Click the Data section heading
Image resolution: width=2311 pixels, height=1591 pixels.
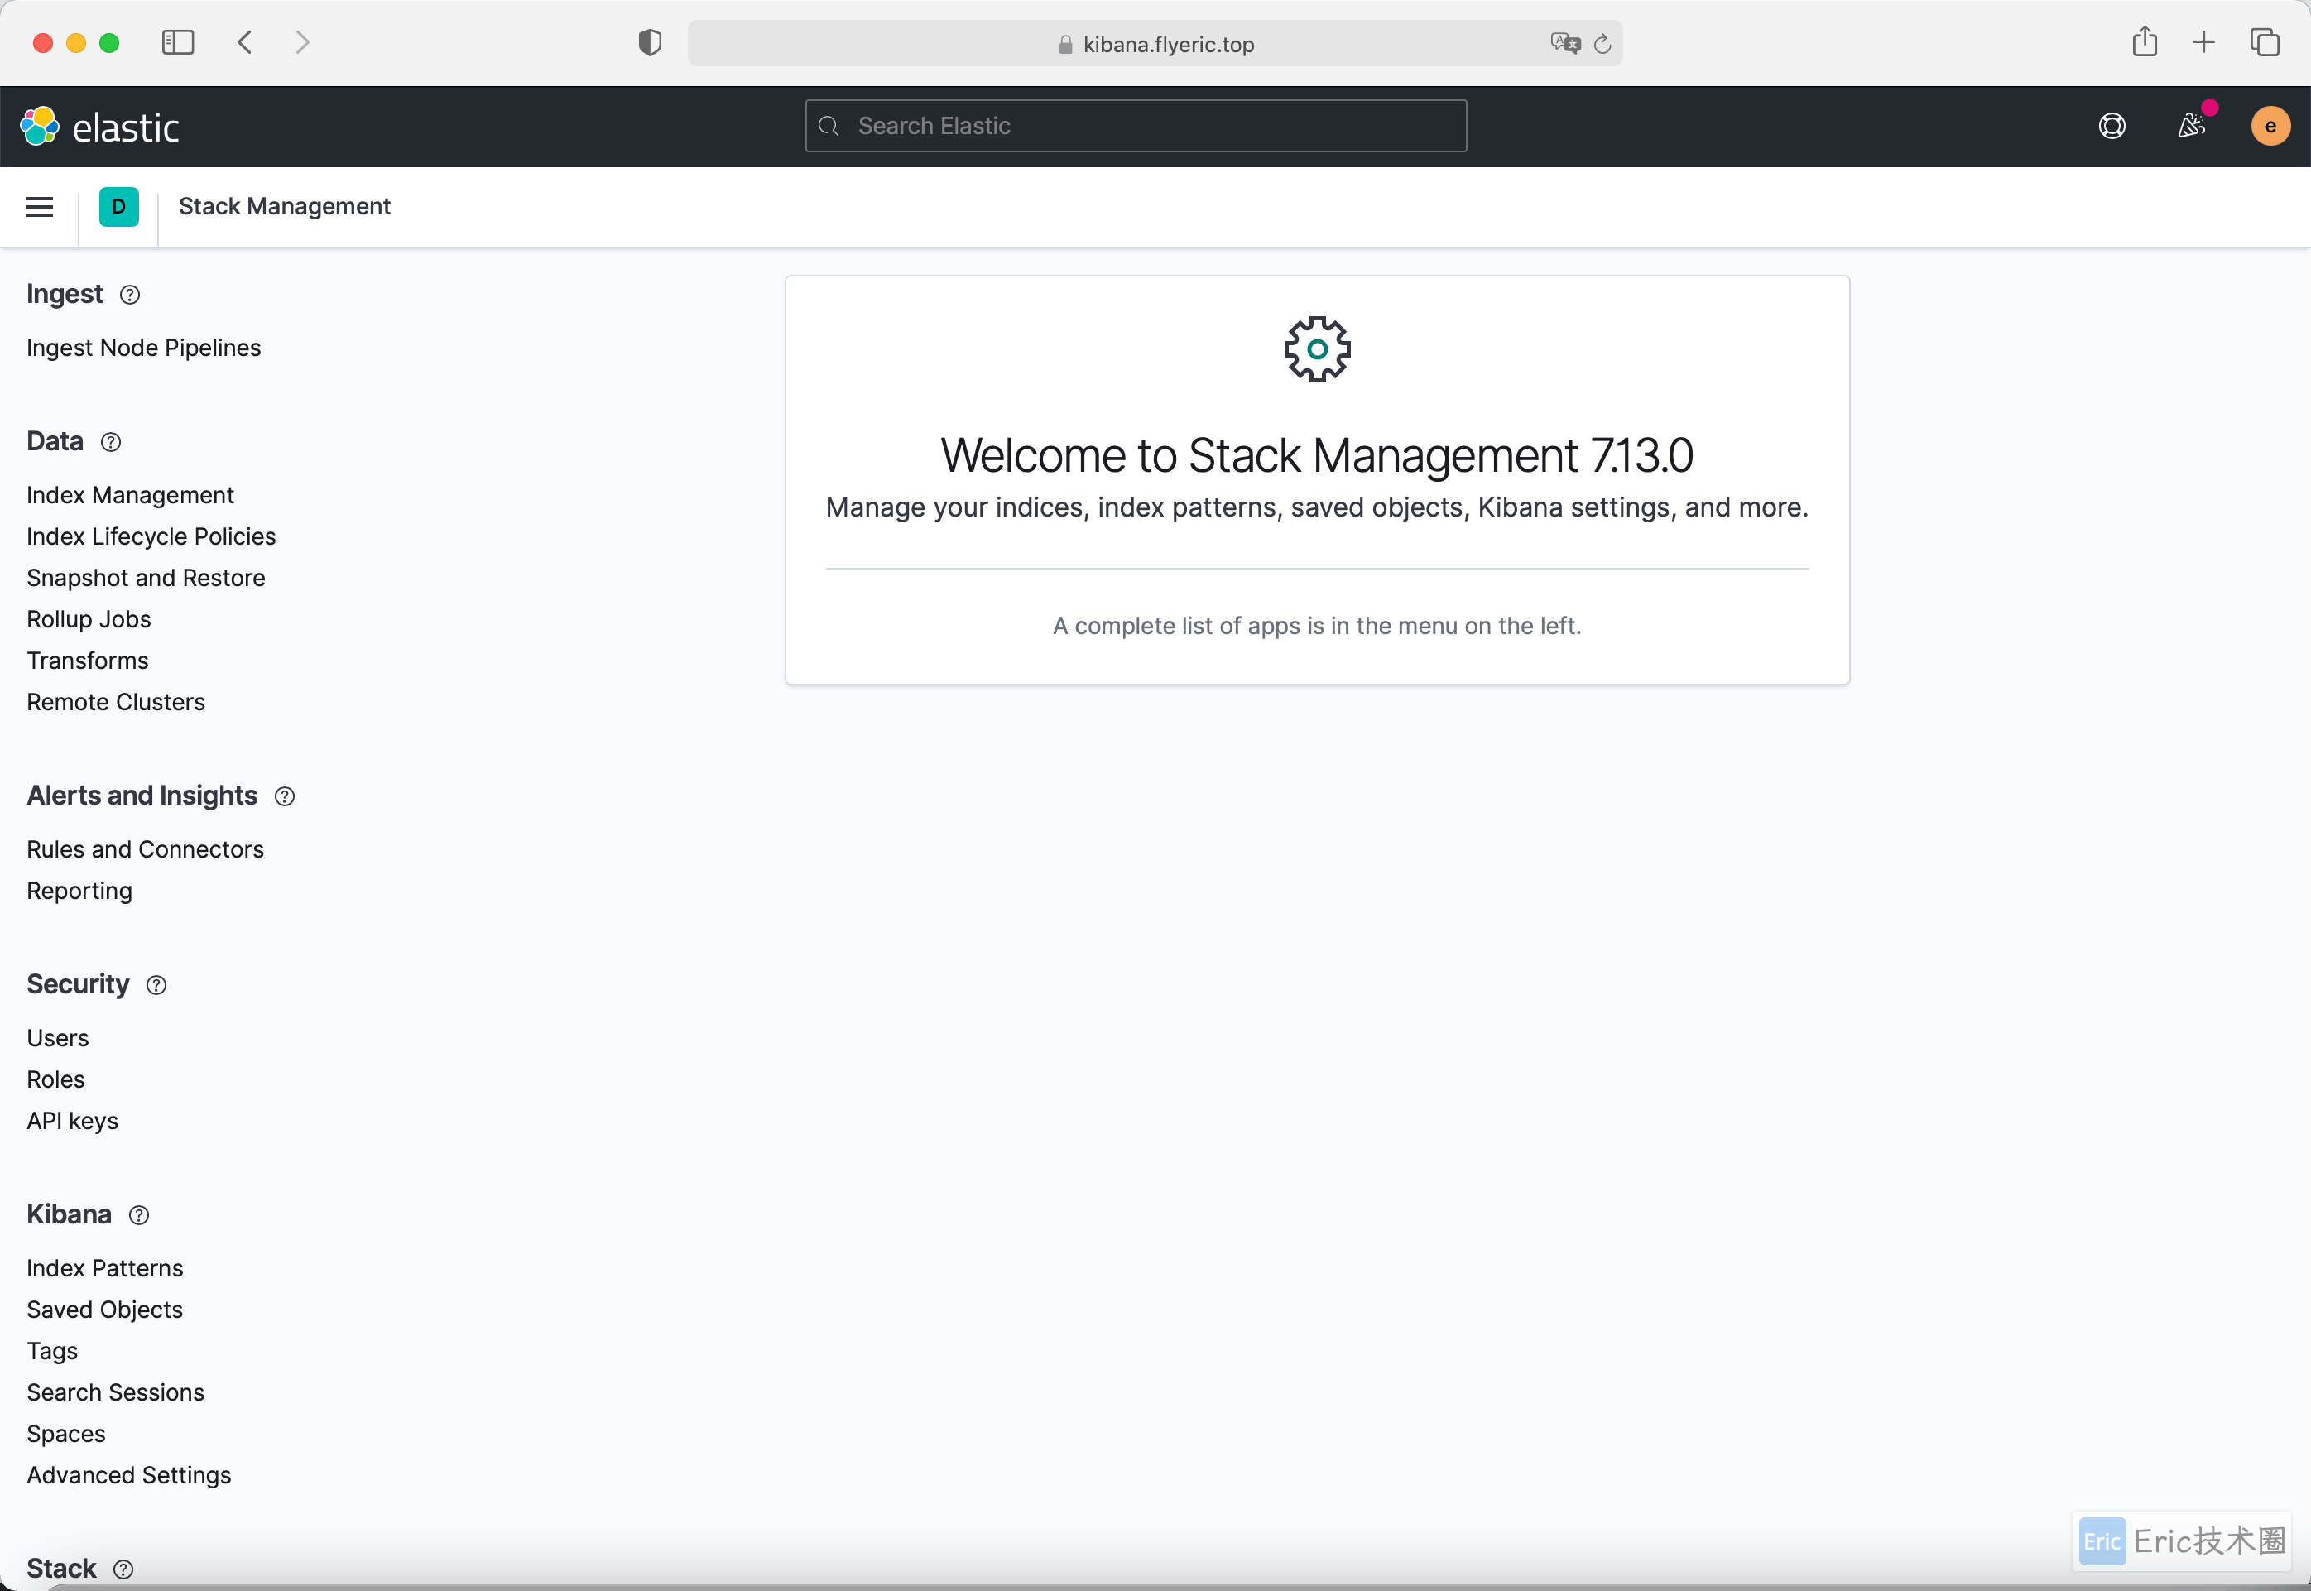55,441
